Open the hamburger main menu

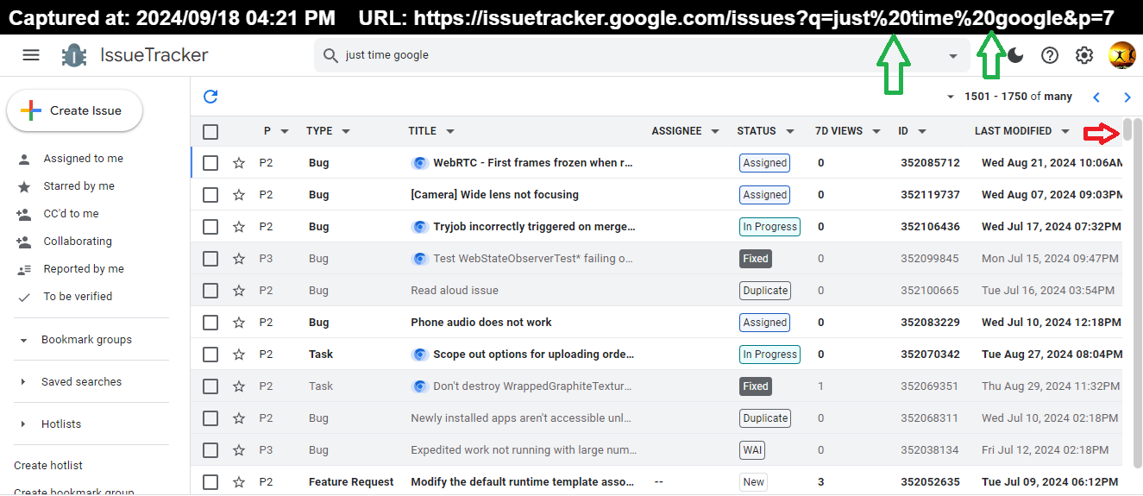pyautogui.click(x=31, y=55)
